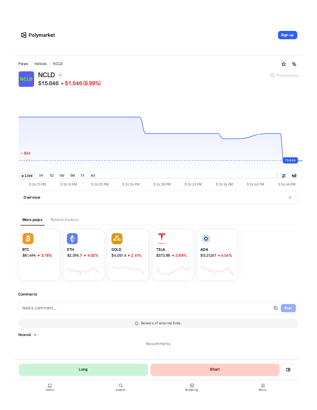Go to Home in bottom nav

pos(50,387)
